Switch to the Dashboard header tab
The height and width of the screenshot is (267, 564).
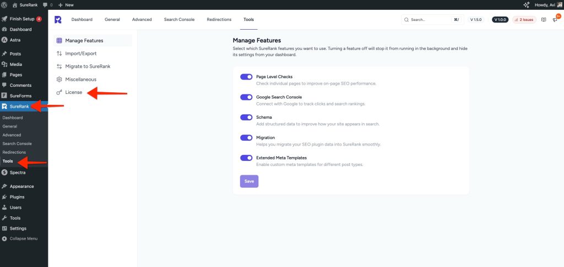point(82,19)
